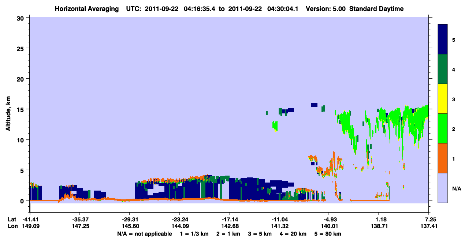Click the latitude value -29.31
Image resolution: width=476 pixels, height=244 pixels.
click(x=129, y=219)
